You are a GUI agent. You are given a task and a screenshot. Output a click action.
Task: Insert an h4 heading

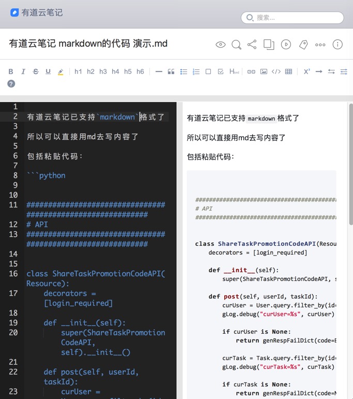[115, 71]
